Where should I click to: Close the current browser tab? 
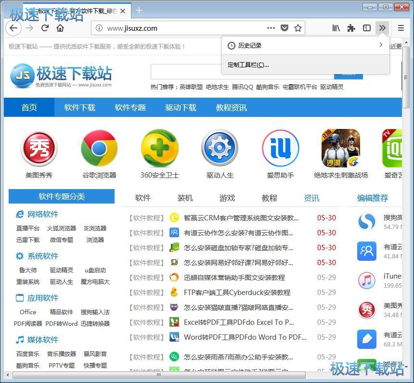(123, 12)
